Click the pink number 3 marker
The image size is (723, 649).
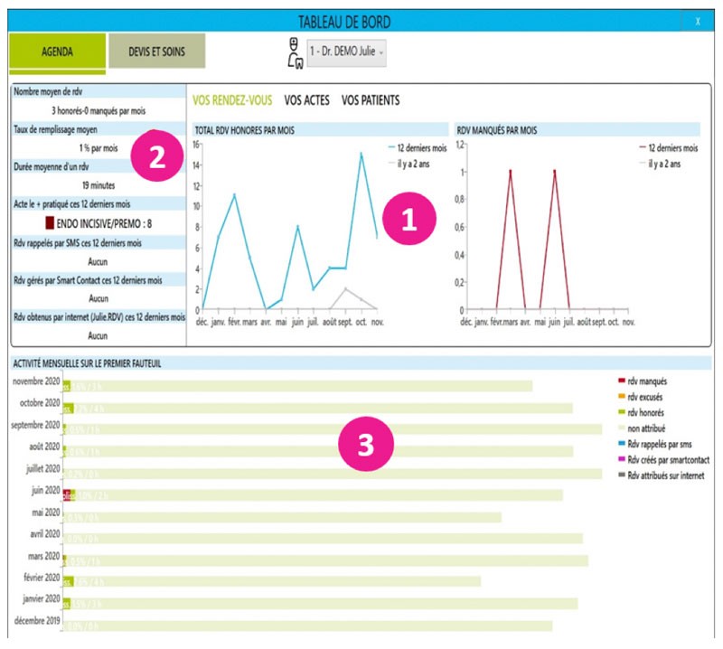(364, 445)
